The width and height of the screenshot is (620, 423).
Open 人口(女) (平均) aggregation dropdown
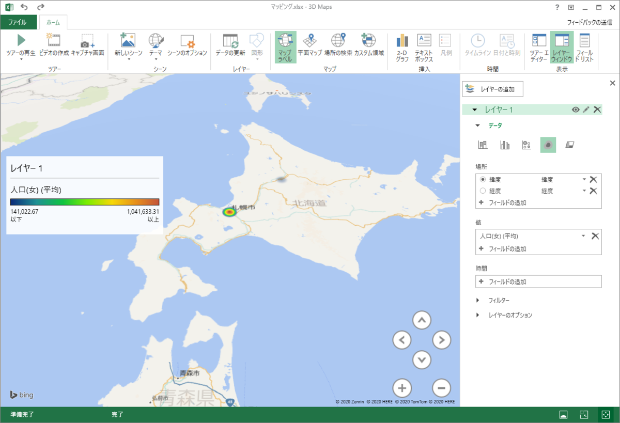point(583,236)
